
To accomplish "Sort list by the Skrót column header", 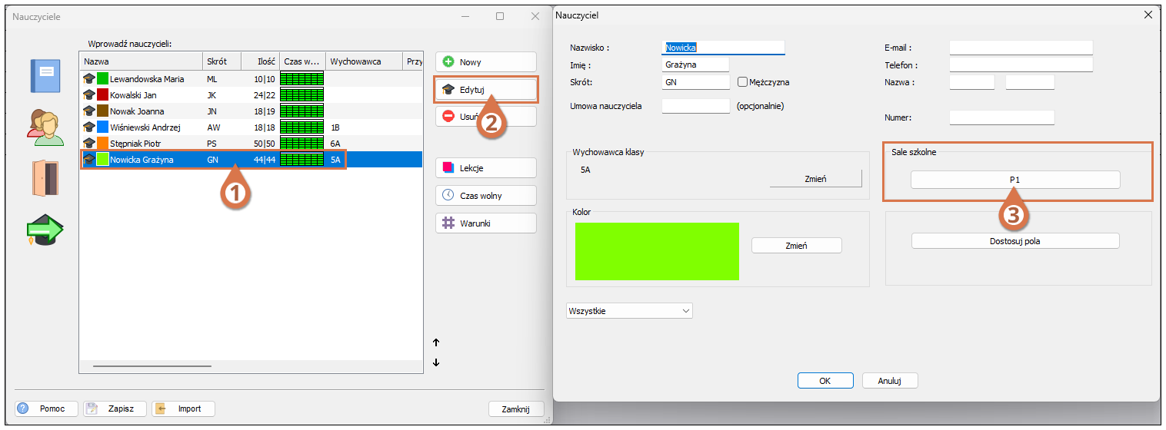I will point(222,61).
